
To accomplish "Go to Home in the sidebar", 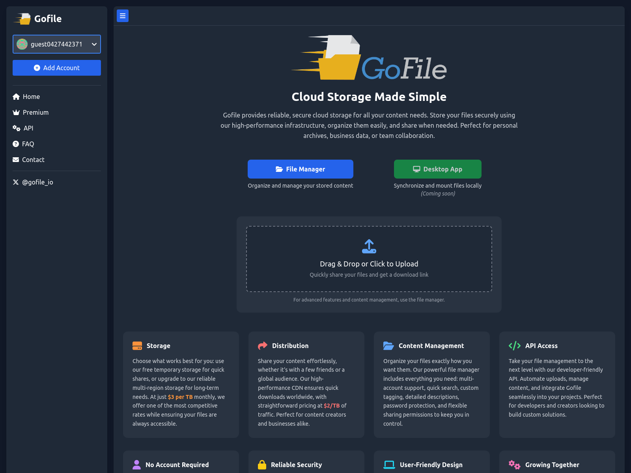I will click(x=26, y=97).
